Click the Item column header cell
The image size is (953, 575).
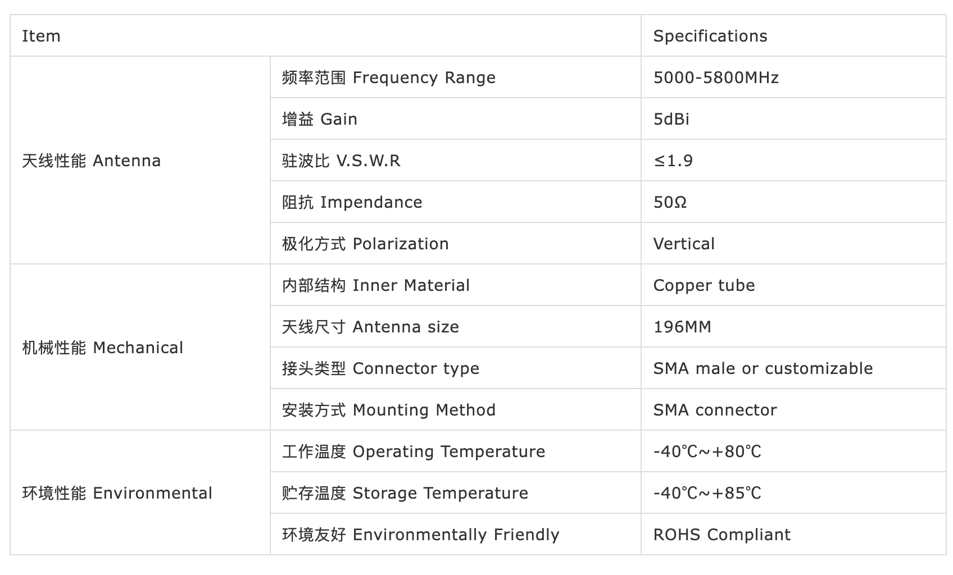[41, 36]
